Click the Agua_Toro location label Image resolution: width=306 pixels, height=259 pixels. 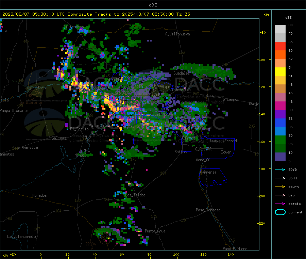click(x=36, y=88)
